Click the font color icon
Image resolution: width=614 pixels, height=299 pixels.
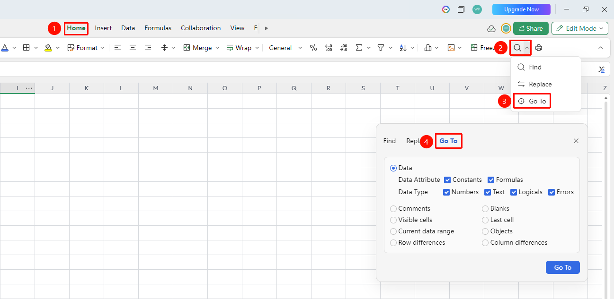[5, 48]
